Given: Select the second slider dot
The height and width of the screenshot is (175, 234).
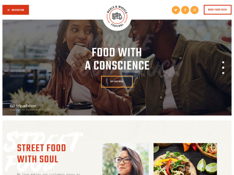Looking at the screenshot, I should tap(223, 68).
